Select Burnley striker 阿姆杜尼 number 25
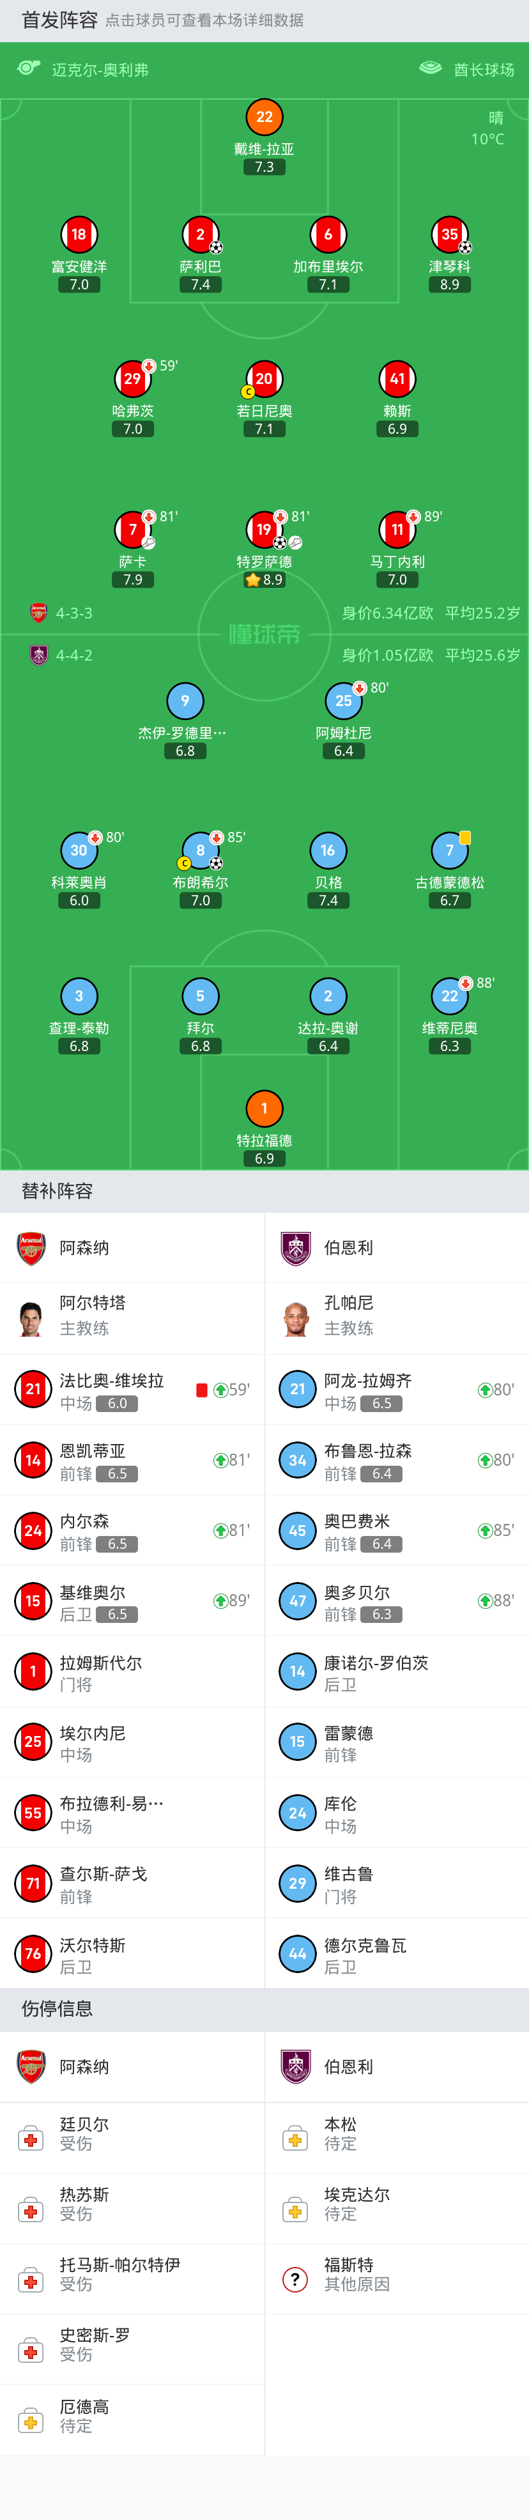 pyautogui.click(x=343, y=700)
